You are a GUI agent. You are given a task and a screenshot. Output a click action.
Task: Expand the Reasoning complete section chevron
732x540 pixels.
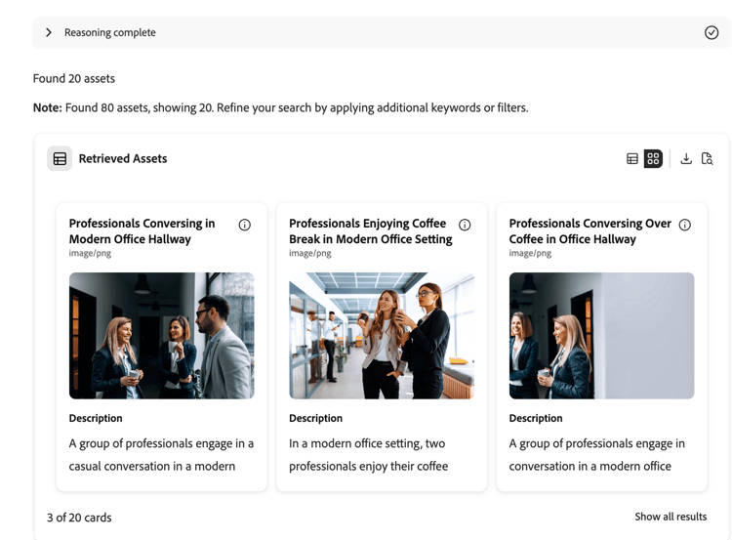click(x=49, y=32)
